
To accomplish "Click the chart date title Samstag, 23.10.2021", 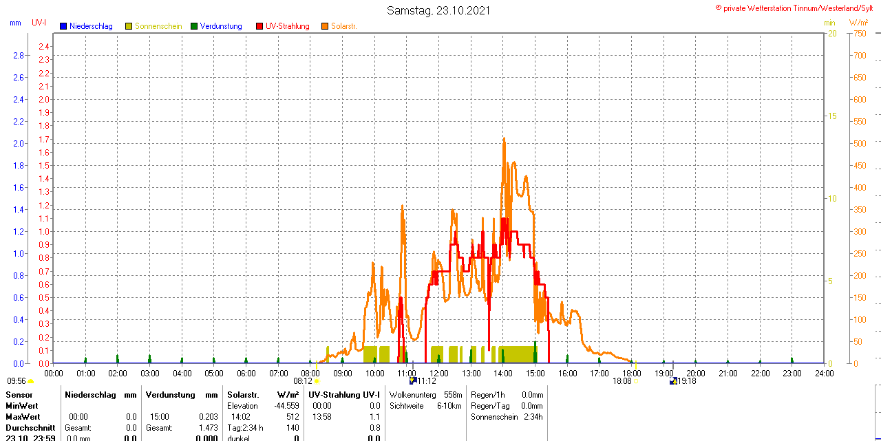I will [x=439, y=10].
